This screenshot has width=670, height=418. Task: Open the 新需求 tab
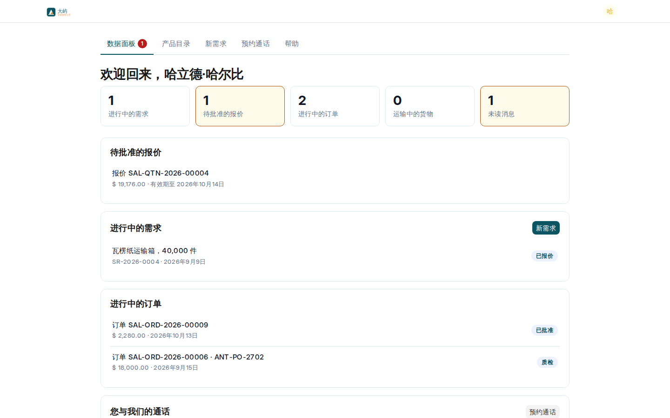(x=216, y=44)
